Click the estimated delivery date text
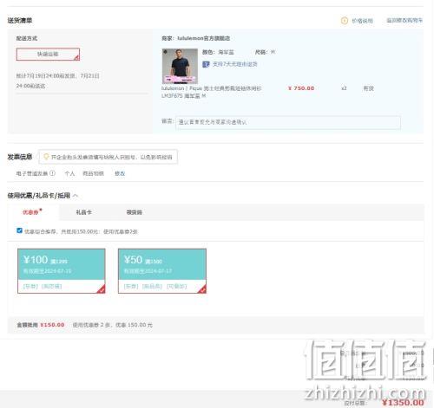Viewport: 434px width, 408px height. pos(58,81)
